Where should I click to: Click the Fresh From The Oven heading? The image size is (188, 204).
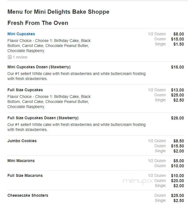[x=38, y=23]
